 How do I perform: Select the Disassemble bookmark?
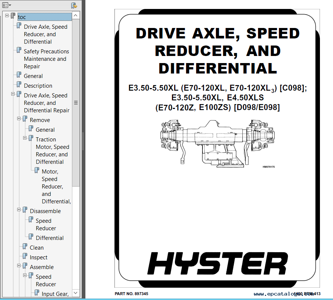[45, 211]
